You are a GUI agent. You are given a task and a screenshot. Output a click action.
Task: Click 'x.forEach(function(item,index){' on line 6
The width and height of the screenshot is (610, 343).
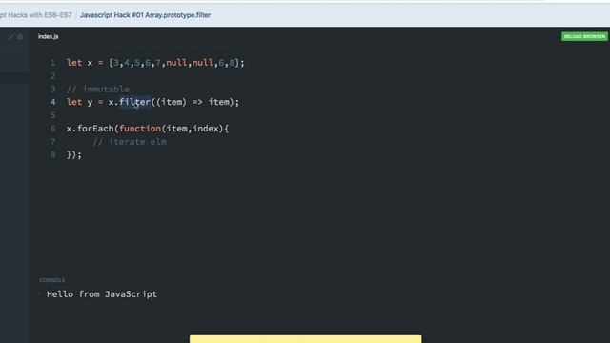148,129
